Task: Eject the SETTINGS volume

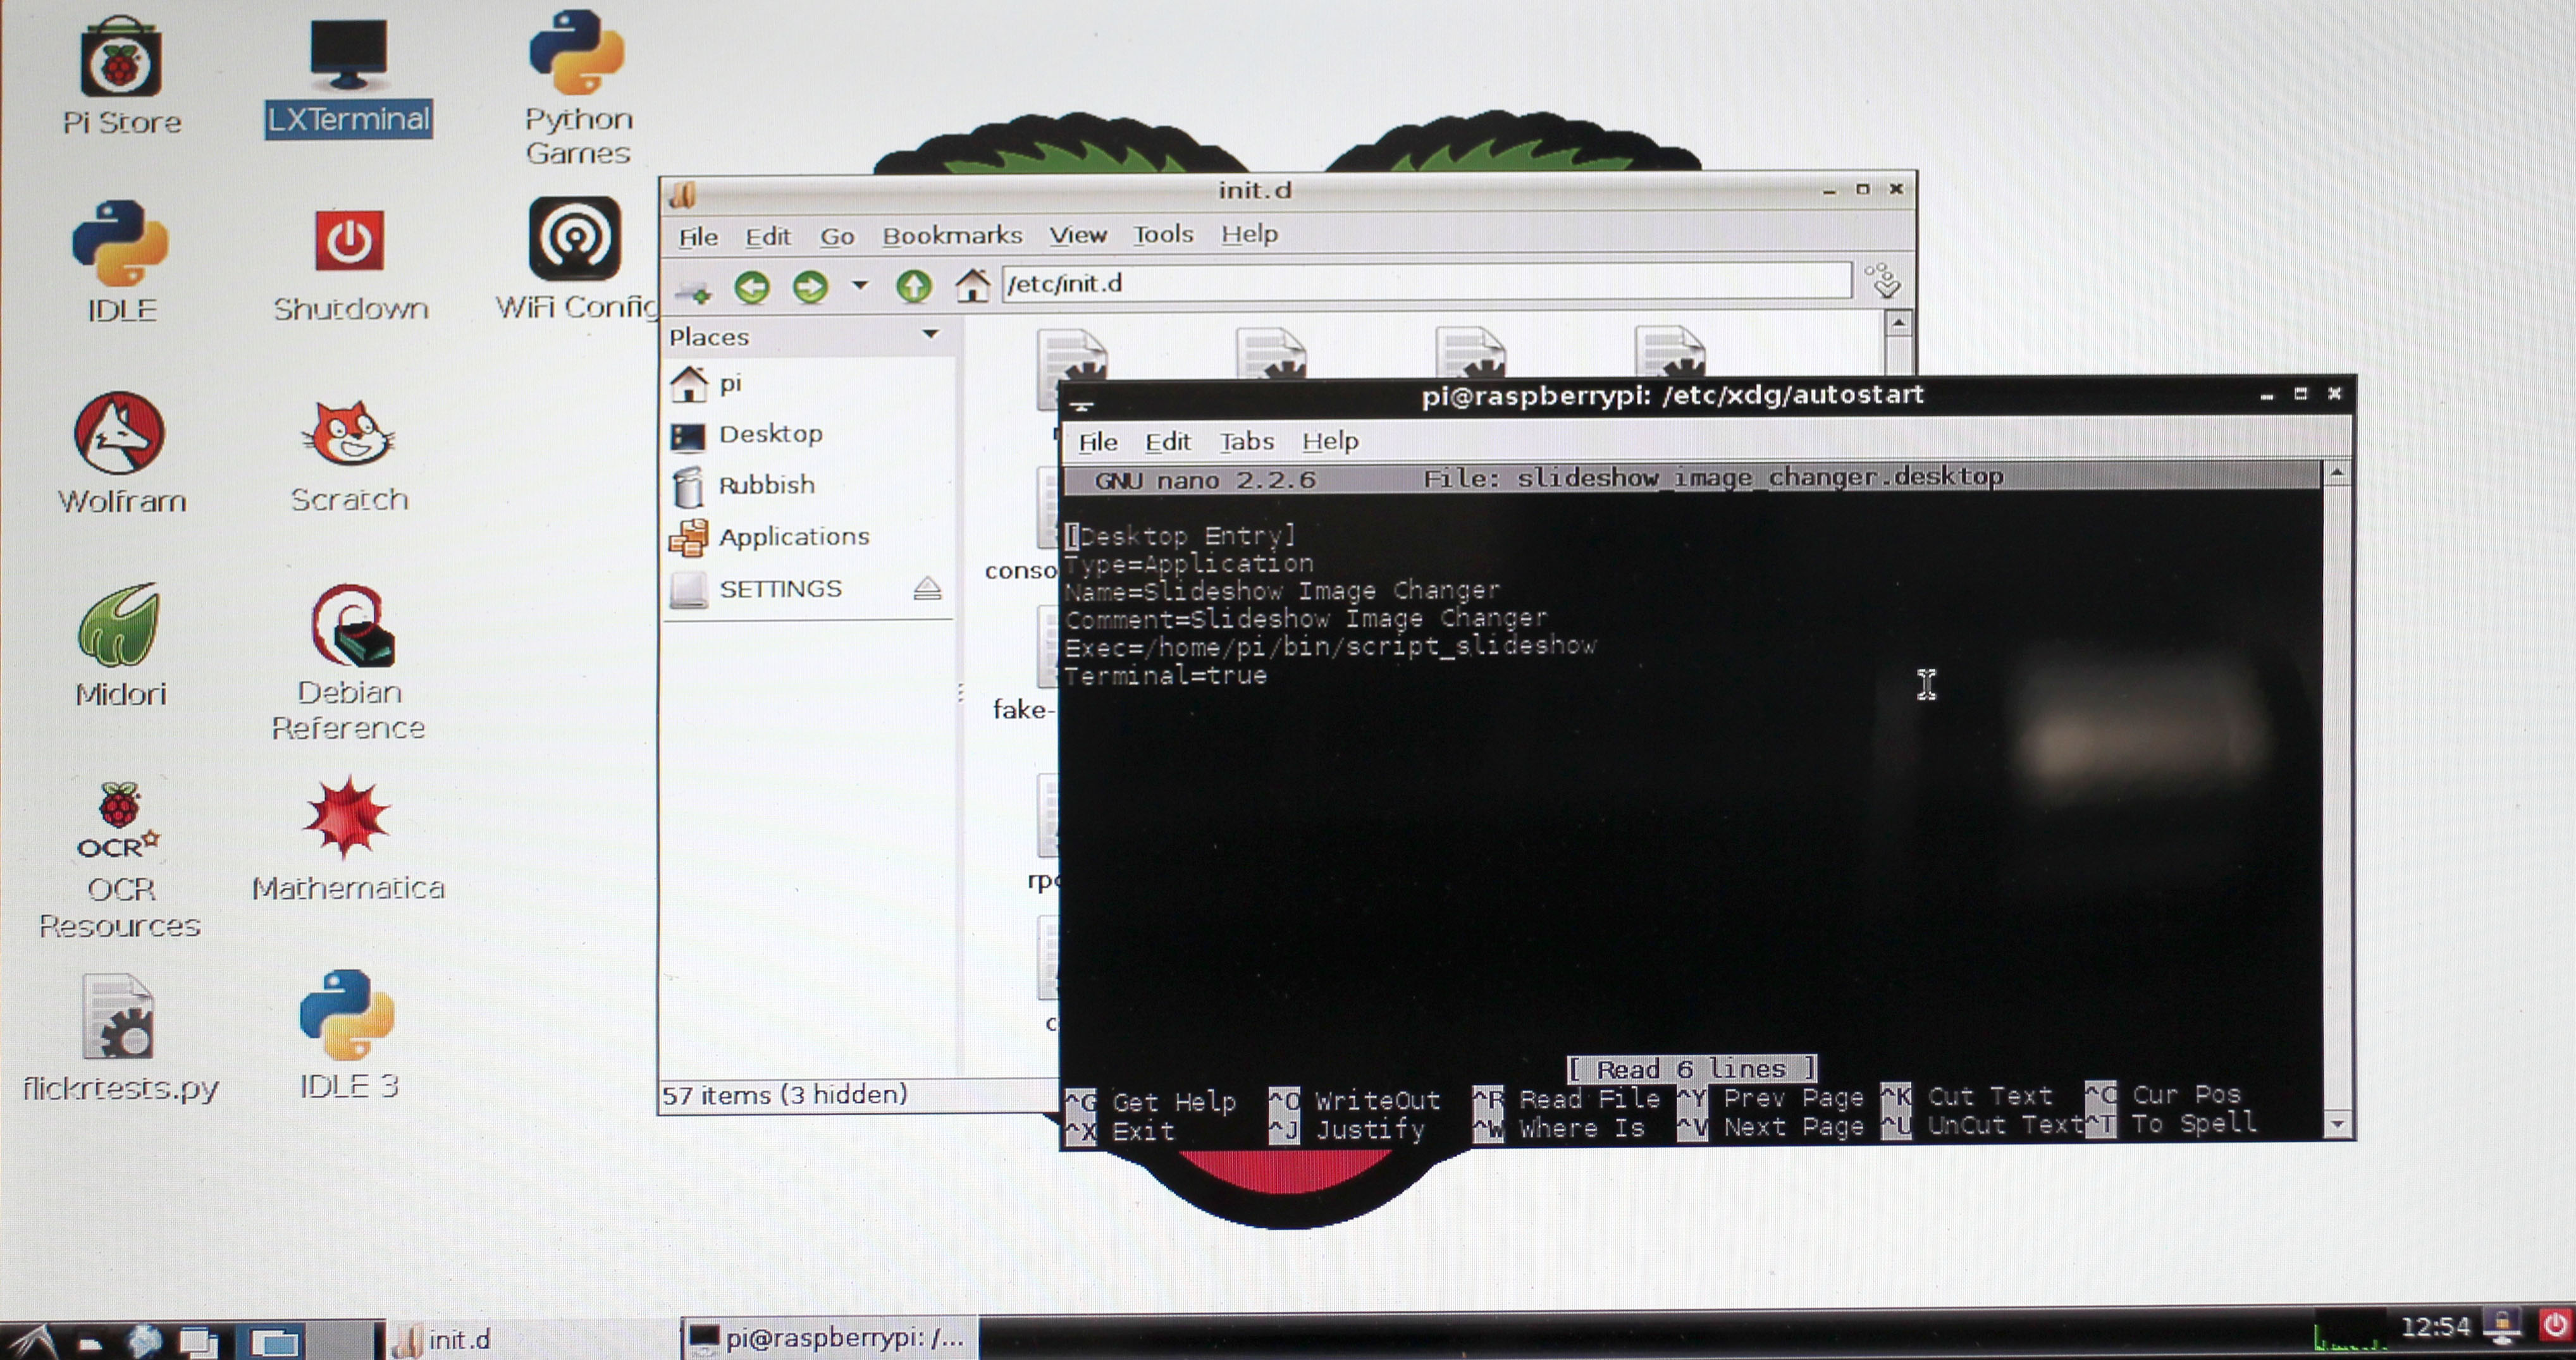Action: click(x=927, y=589)
